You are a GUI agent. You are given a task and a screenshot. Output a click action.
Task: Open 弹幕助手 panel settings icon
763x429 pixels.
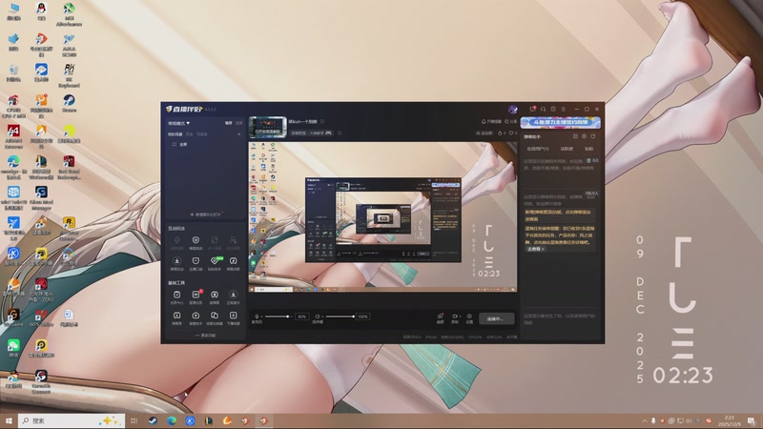(x=584, y=136)
